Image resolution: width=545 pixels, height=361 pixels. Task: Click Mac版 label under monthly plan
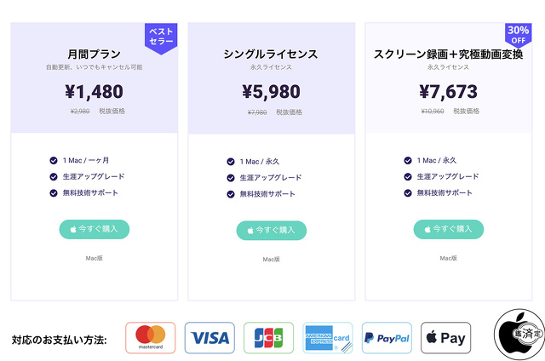(x=94, y=257)
